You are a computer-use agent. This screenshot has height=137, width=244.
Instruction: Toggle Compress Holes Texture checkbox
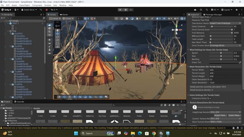211,98
